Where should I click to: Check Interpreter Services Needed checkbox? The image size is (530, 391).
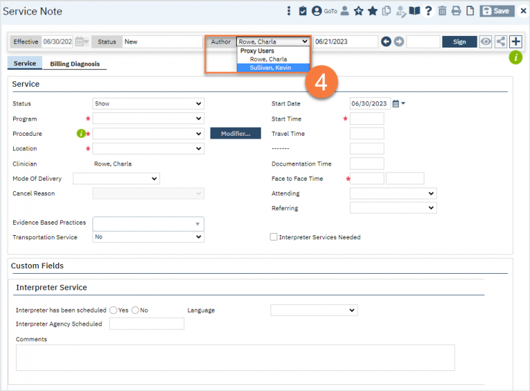(274, 237)
